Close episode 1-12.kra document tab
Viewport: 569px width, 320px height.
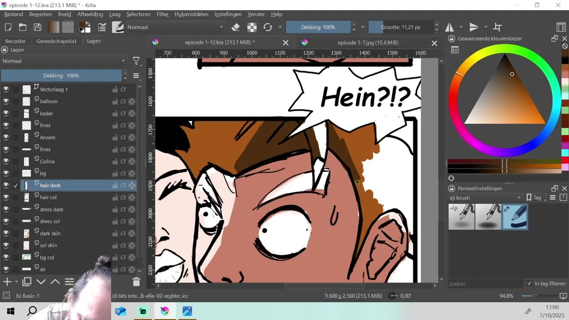pos(286,43)
